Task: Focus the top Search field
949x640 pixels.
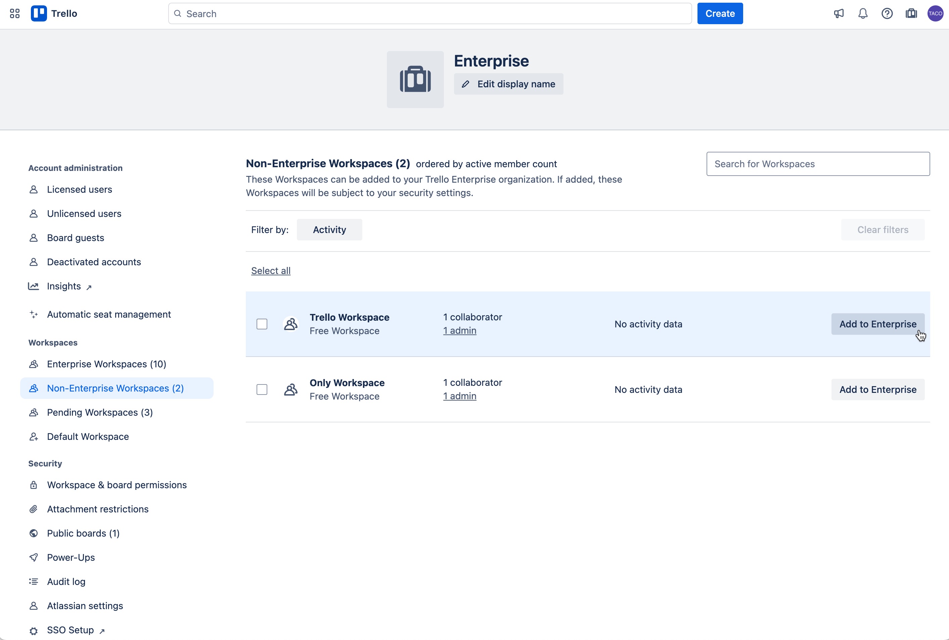Action: (x=430, y=13)
